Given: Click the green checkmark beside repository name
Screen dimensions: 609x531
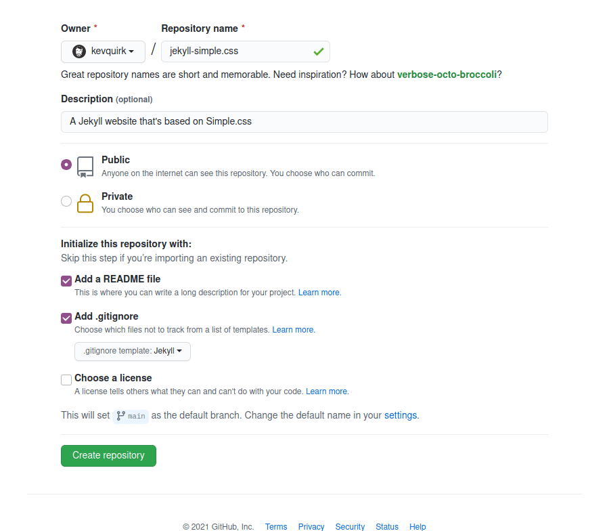Looking at the screenshot, I should [317, 51].
